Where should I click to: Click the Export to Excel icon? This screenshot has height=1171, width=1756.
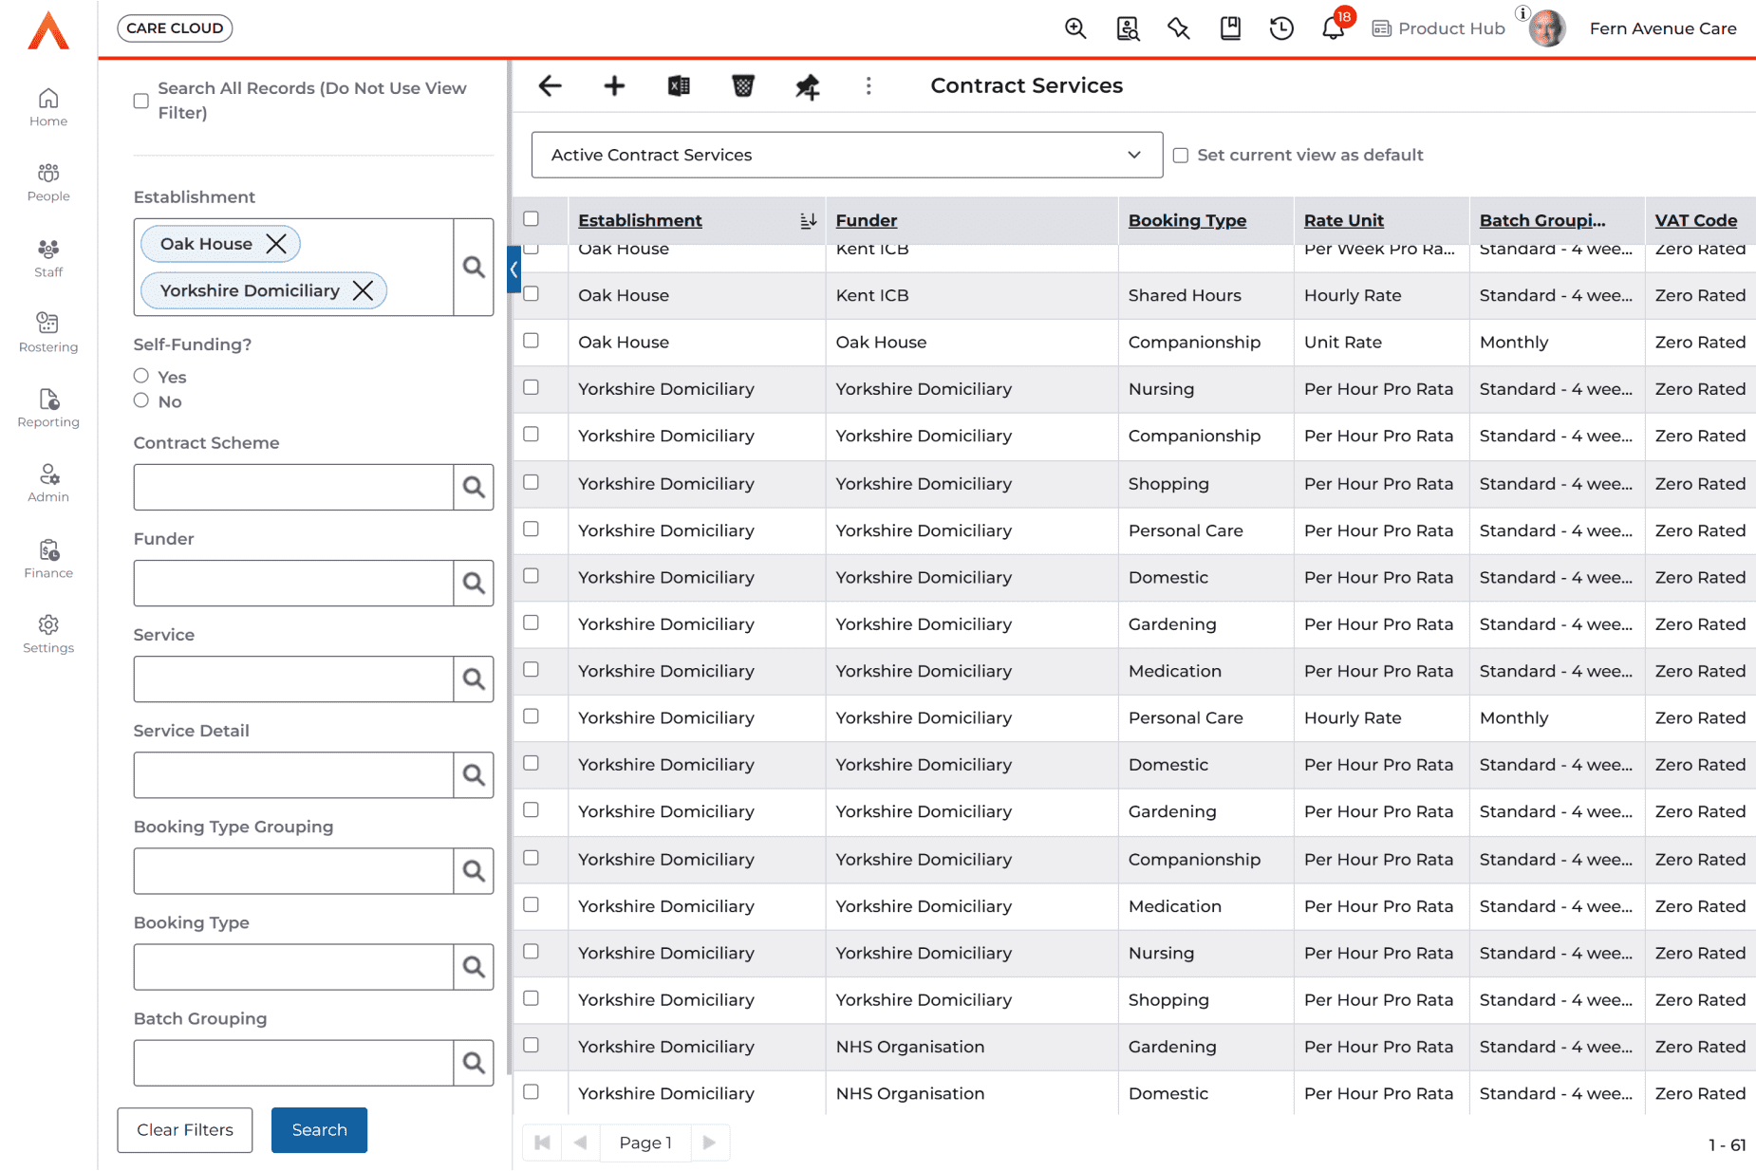tap(679, 86)
